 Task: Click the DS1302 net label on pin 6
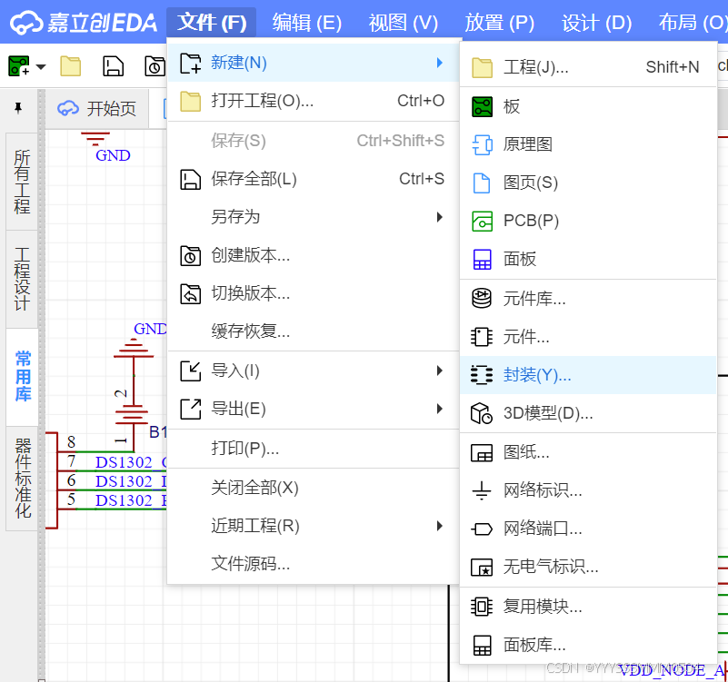pos(131,481)
